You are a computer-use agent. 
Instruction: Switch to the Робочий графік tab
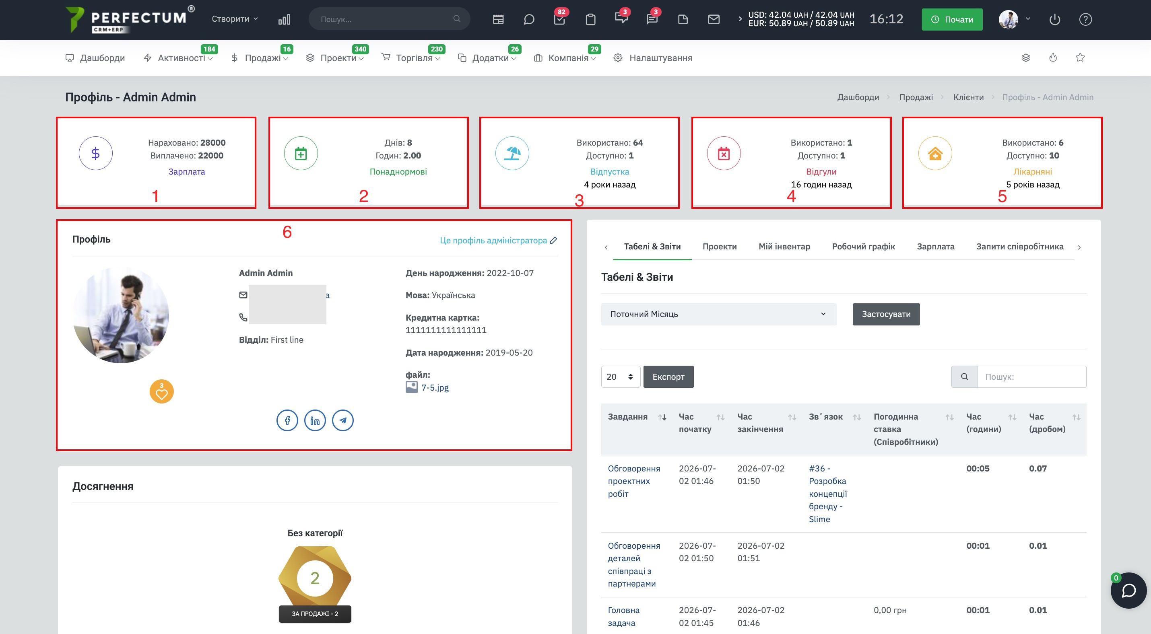[863, 247]
